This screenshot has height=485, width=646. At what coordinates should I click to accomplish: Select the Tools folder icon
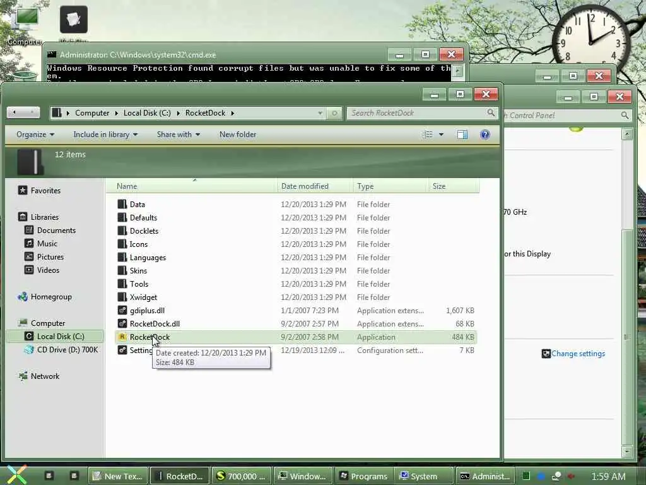(x=122, y=284)
